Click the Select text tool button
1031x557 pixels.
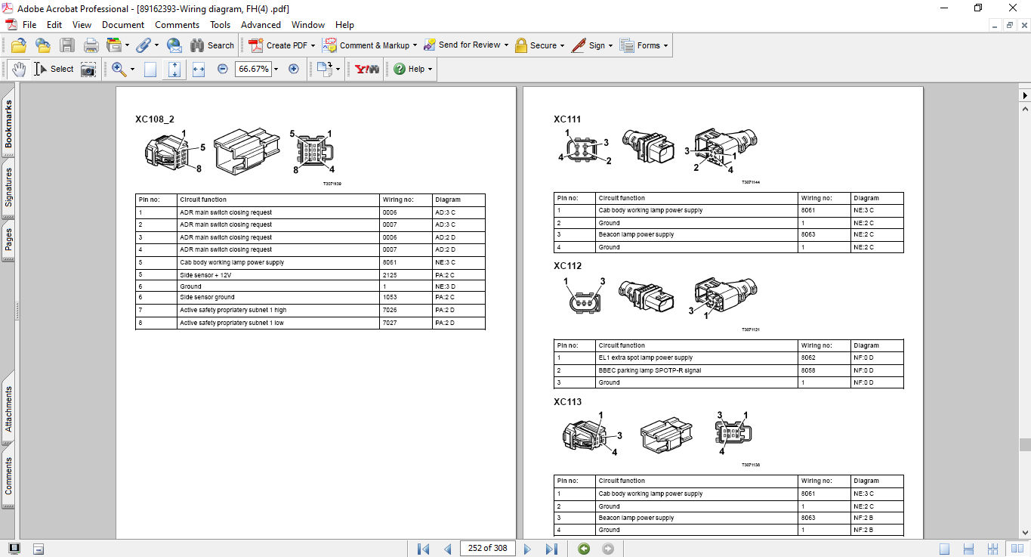point(54,69)
